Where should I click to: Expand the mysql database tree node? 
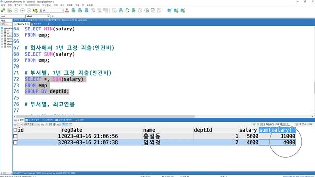tap(2, 39)
